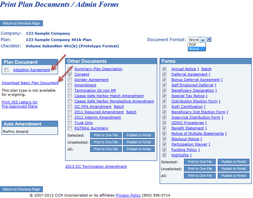Select the ftwPro Amend auto amendment entry

click(15, 132)
